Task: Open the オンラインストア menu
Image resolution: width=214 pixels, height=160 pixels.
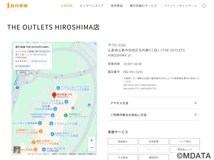Action: [x=92, y=6]
